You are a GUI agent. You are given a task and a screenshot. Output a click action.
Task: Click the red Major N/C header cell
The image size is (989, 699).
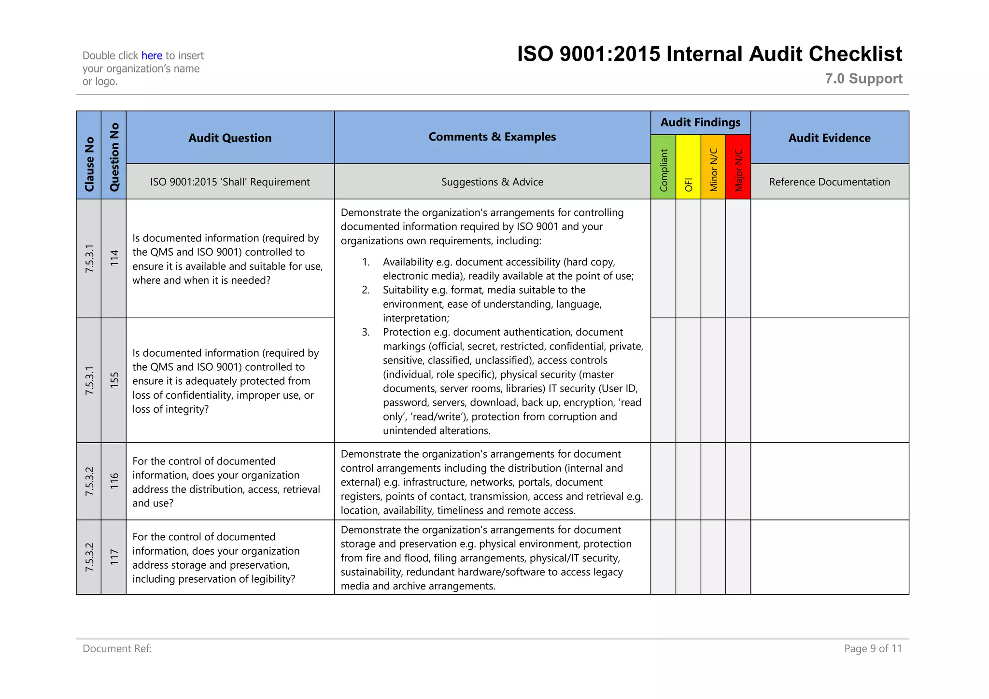tap(738, 167)
